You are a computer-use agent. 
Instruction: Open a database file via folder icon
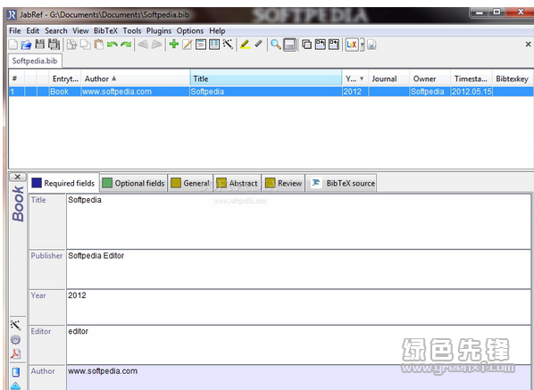(26, 45)
